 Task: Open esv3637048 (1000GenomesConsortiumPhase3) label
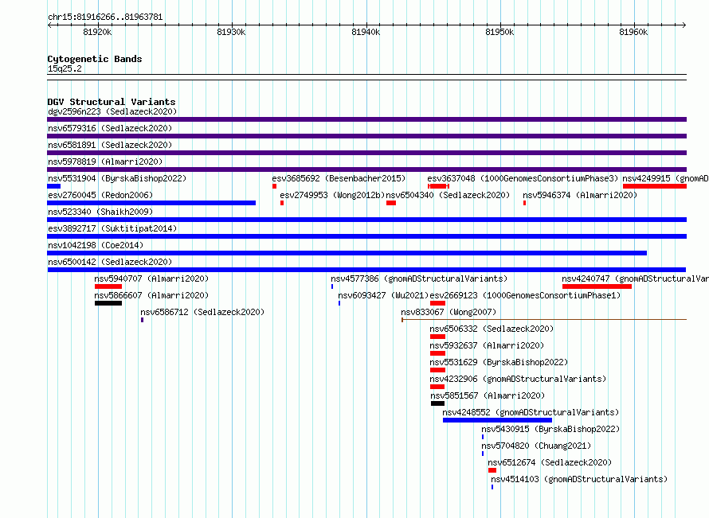[x=523, y=178]
